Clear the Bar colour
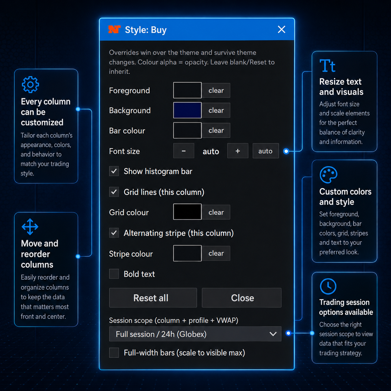This screenshot has width=391, height=391. 216,130
